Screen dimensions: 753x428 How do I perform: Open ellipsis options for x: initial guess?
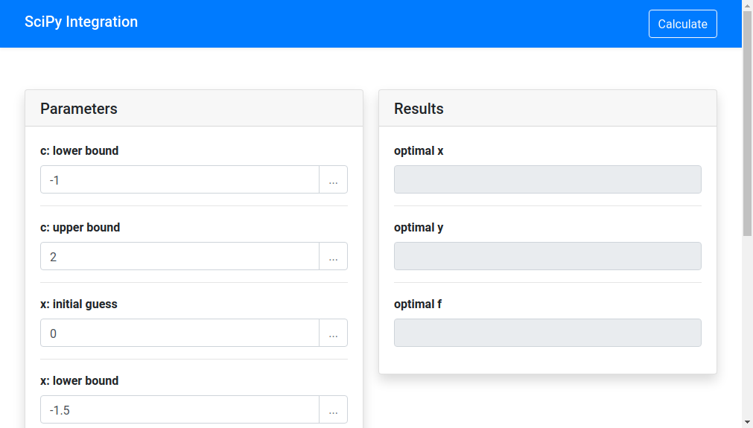coord(333,333)
